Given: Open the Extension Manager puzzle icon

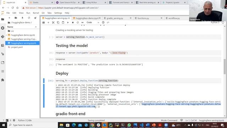Looking at the screenshot, I should pyautogui.click(x=2, y=80).
